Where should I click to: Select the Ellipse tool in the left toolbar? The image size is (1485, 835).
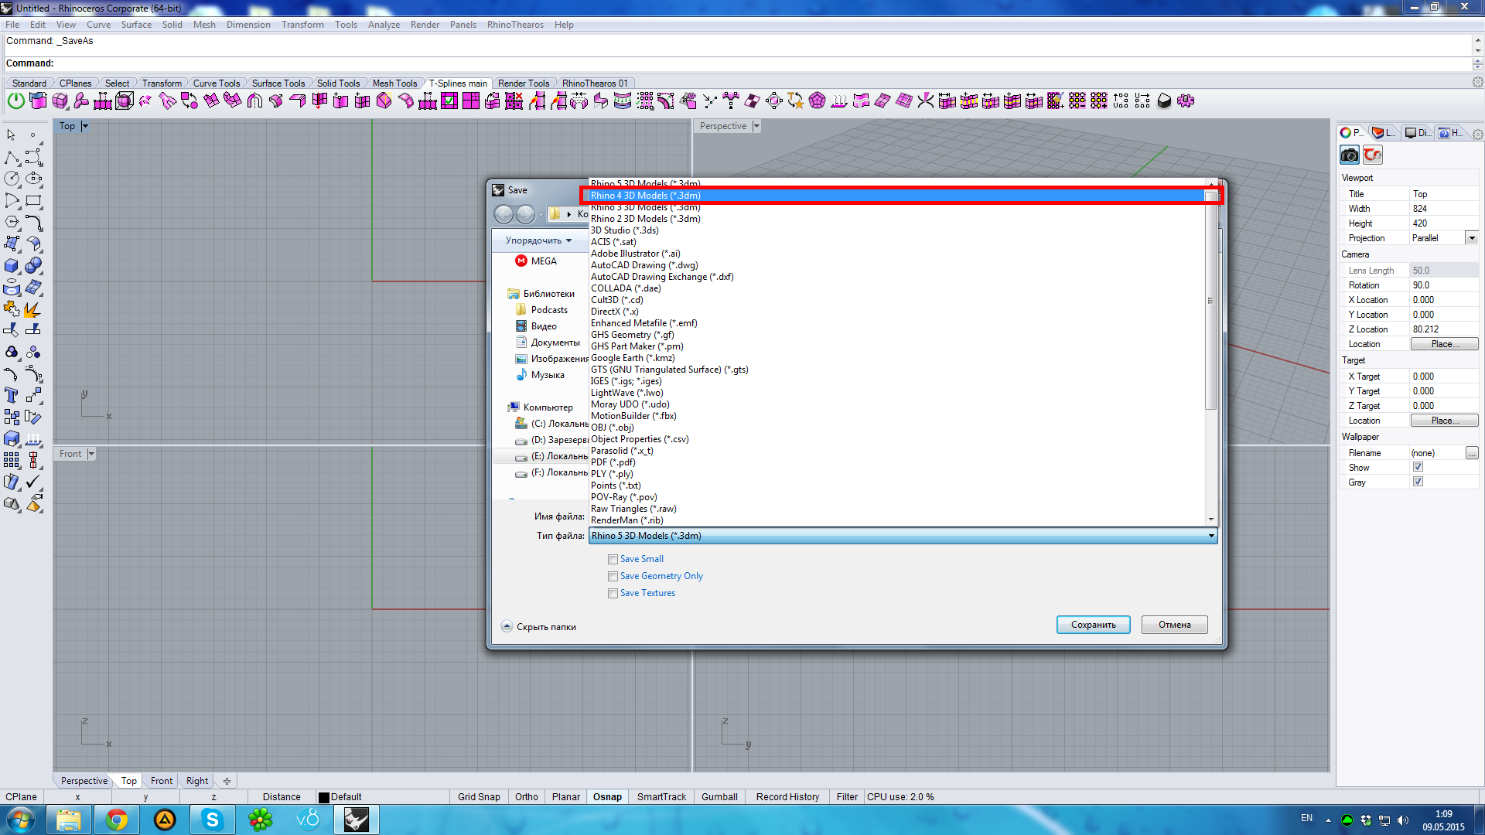click(33, 179)
